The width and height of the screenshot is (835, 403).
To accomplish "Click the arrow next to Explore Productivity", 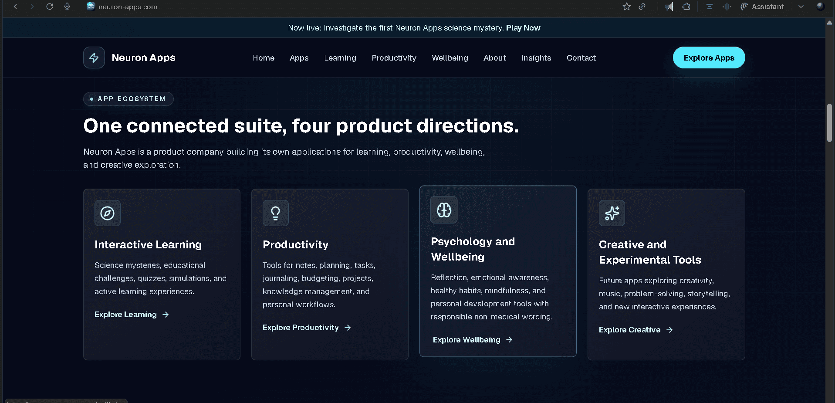I will (348, 328).
